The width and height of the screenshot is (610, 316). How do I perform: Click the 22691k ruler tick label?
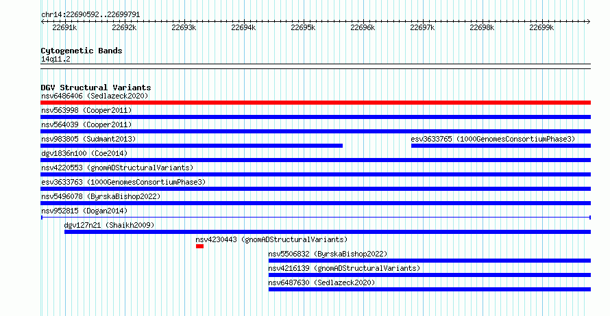coord(64,27)
